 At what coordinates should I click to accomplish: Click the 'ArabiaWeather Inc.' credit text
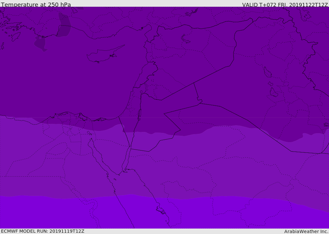point(306,231)
